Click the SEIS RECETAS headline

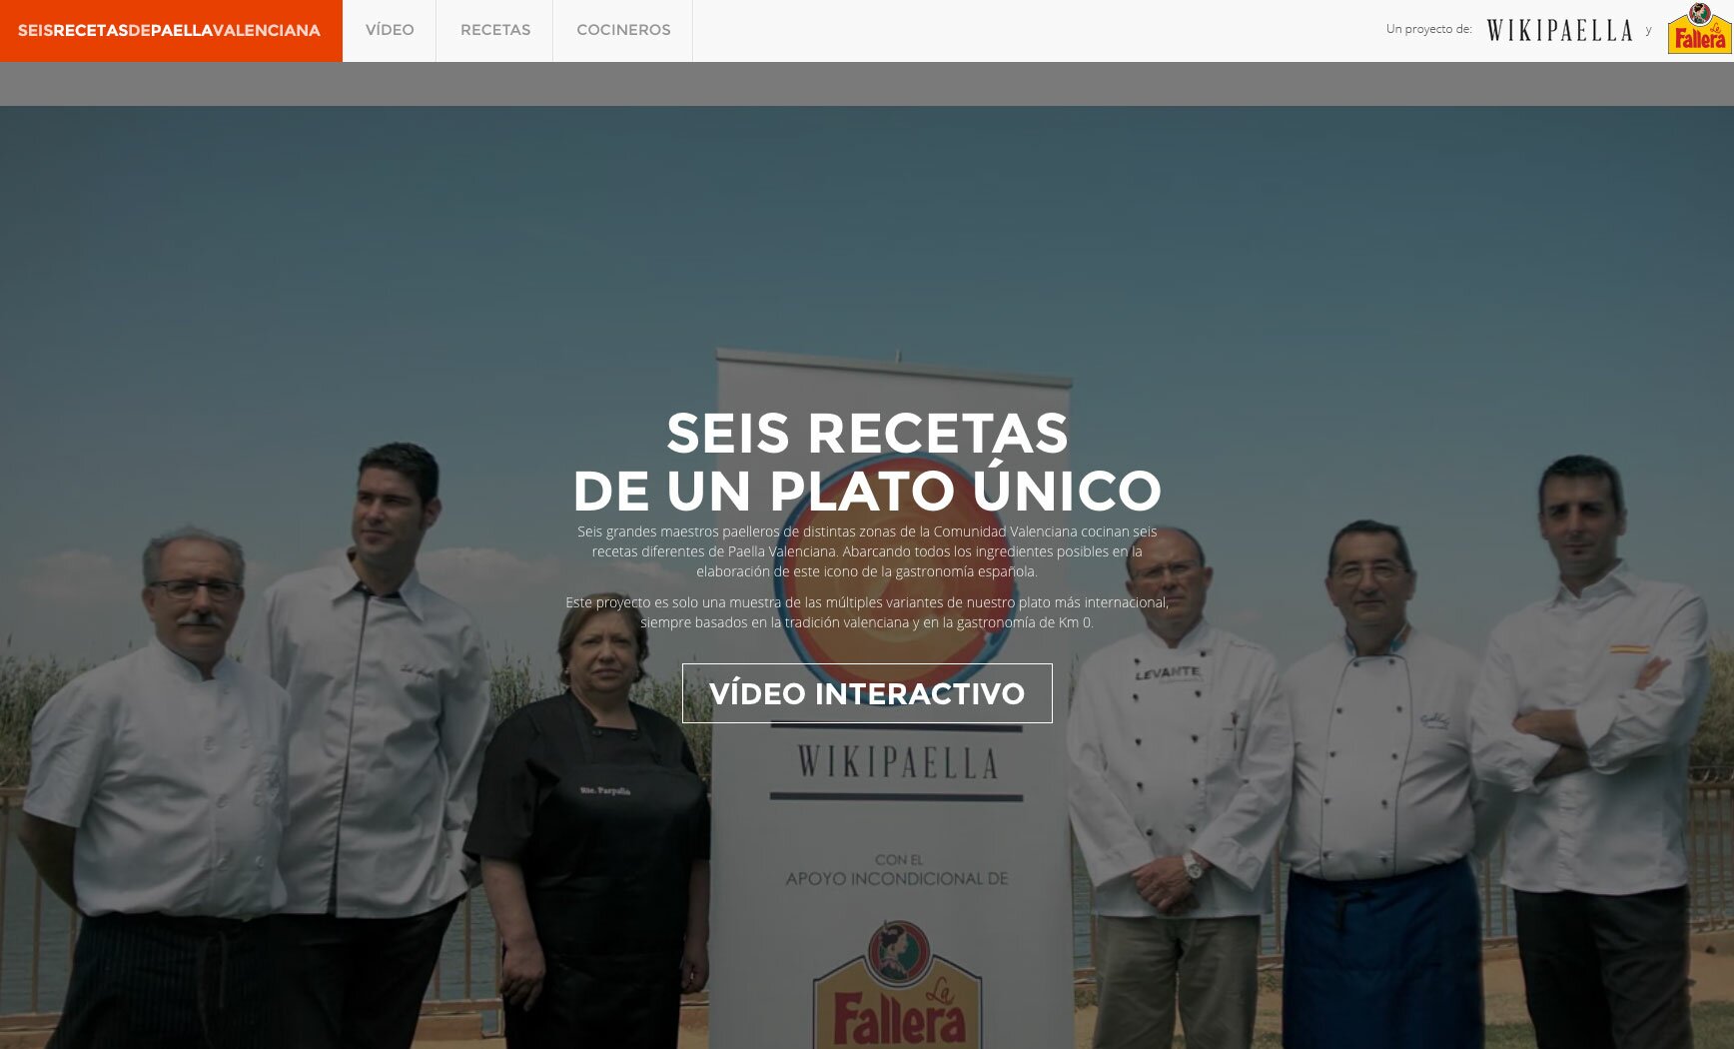click(867, 435)
